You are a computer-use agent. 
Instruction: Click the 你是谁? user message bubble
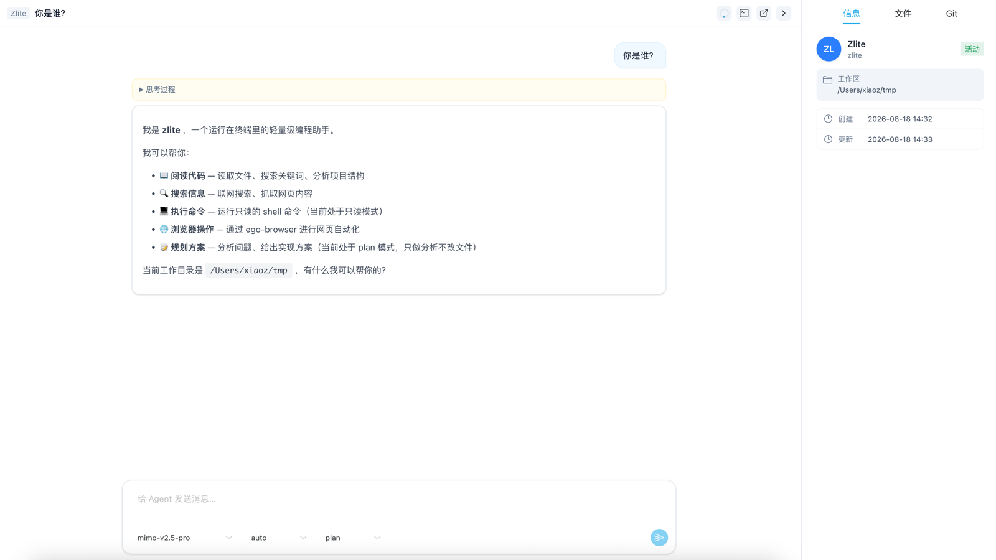pos(640,56)
